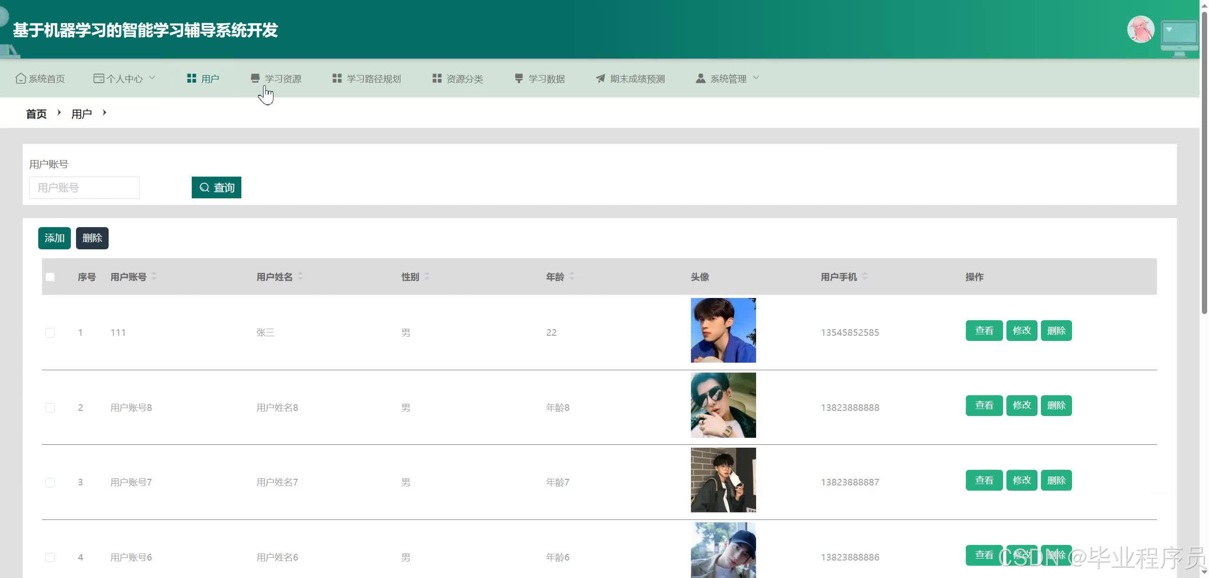The height and width of the screenshot is (578, 1209).
Task: Expand the 系统管理 dropdown chevron
Action: tap(756, 77)
